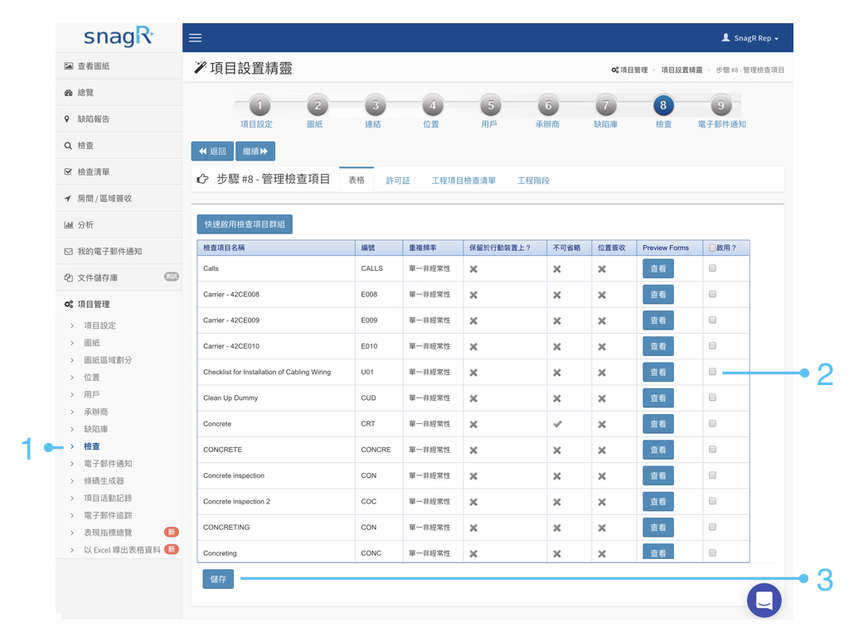Switch to the 工程階段 tab

(533, 181)
